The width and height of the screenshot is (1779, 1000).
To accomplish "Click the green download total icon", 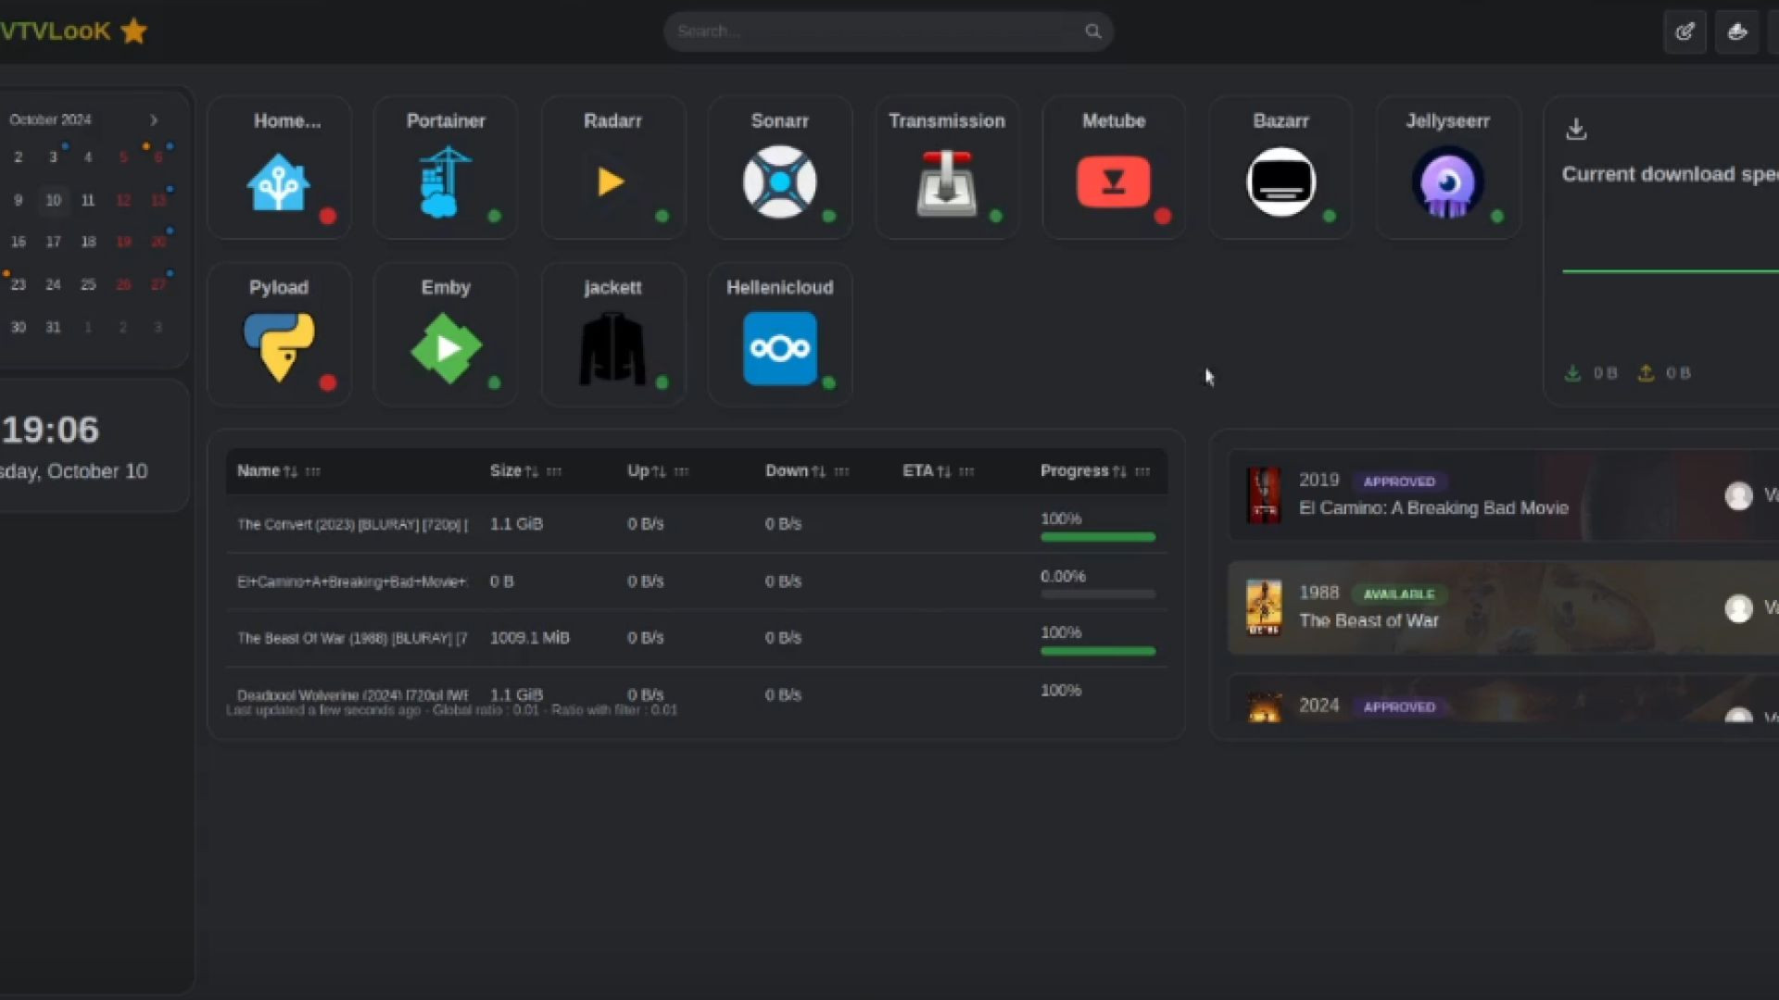I will pos(1572,373).
